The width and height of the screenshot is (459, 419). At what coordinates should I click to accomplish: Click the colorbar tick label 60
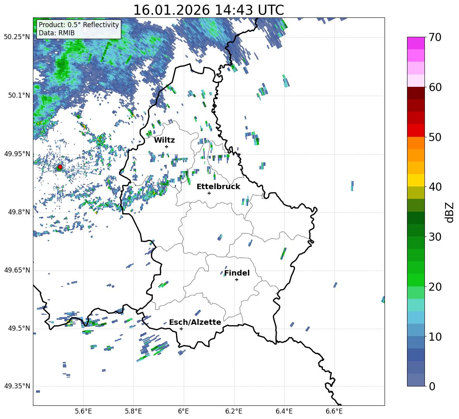[435, 87]
